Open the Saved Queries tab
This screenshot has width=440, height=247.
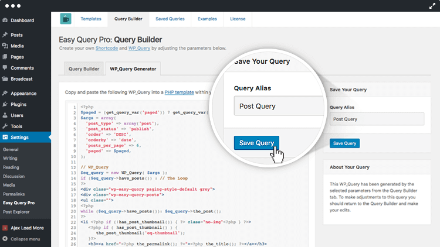[x=170, y=19]
